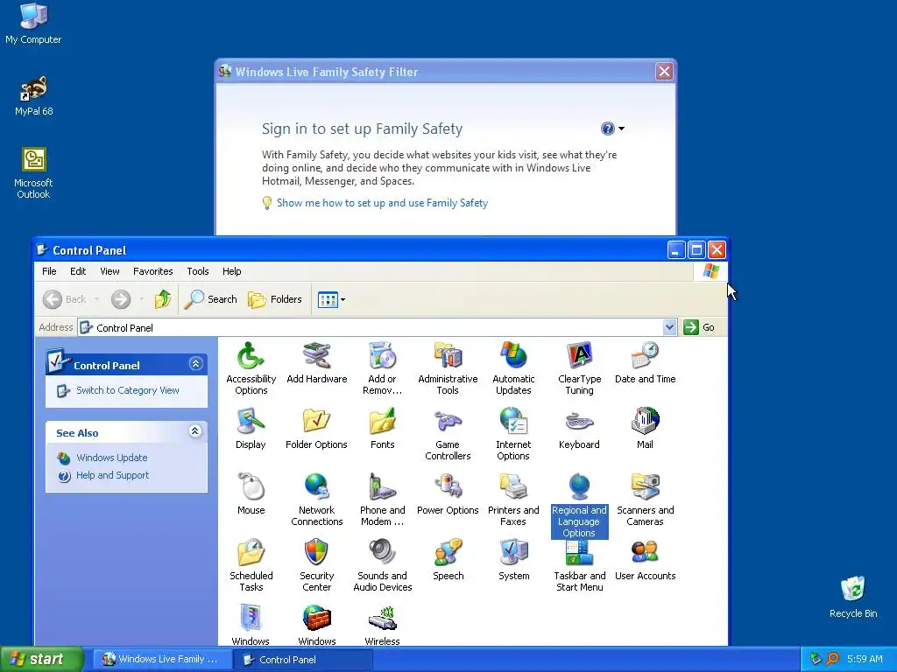Click the Family Safety help question icon

point(608,129)
